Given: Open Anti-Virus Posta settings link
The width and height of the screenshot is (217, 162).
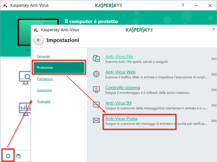Looking at the screenshot, I should pos(121,119).
